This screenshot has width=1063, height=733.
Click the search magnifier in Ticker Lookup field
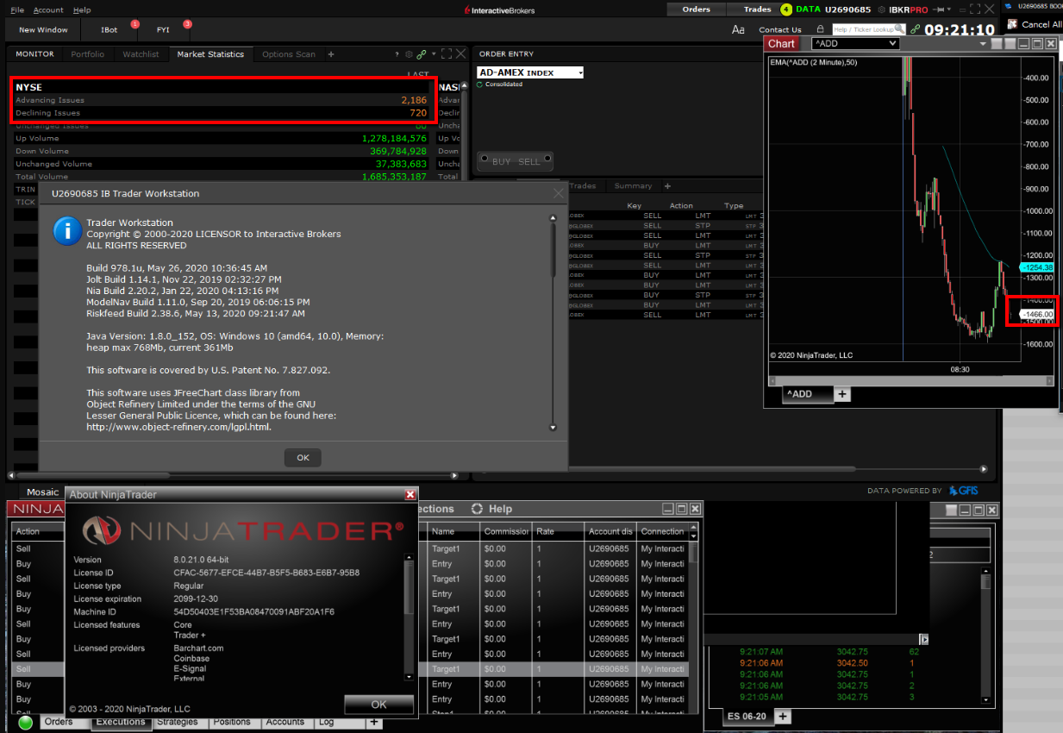click(901, 29)
